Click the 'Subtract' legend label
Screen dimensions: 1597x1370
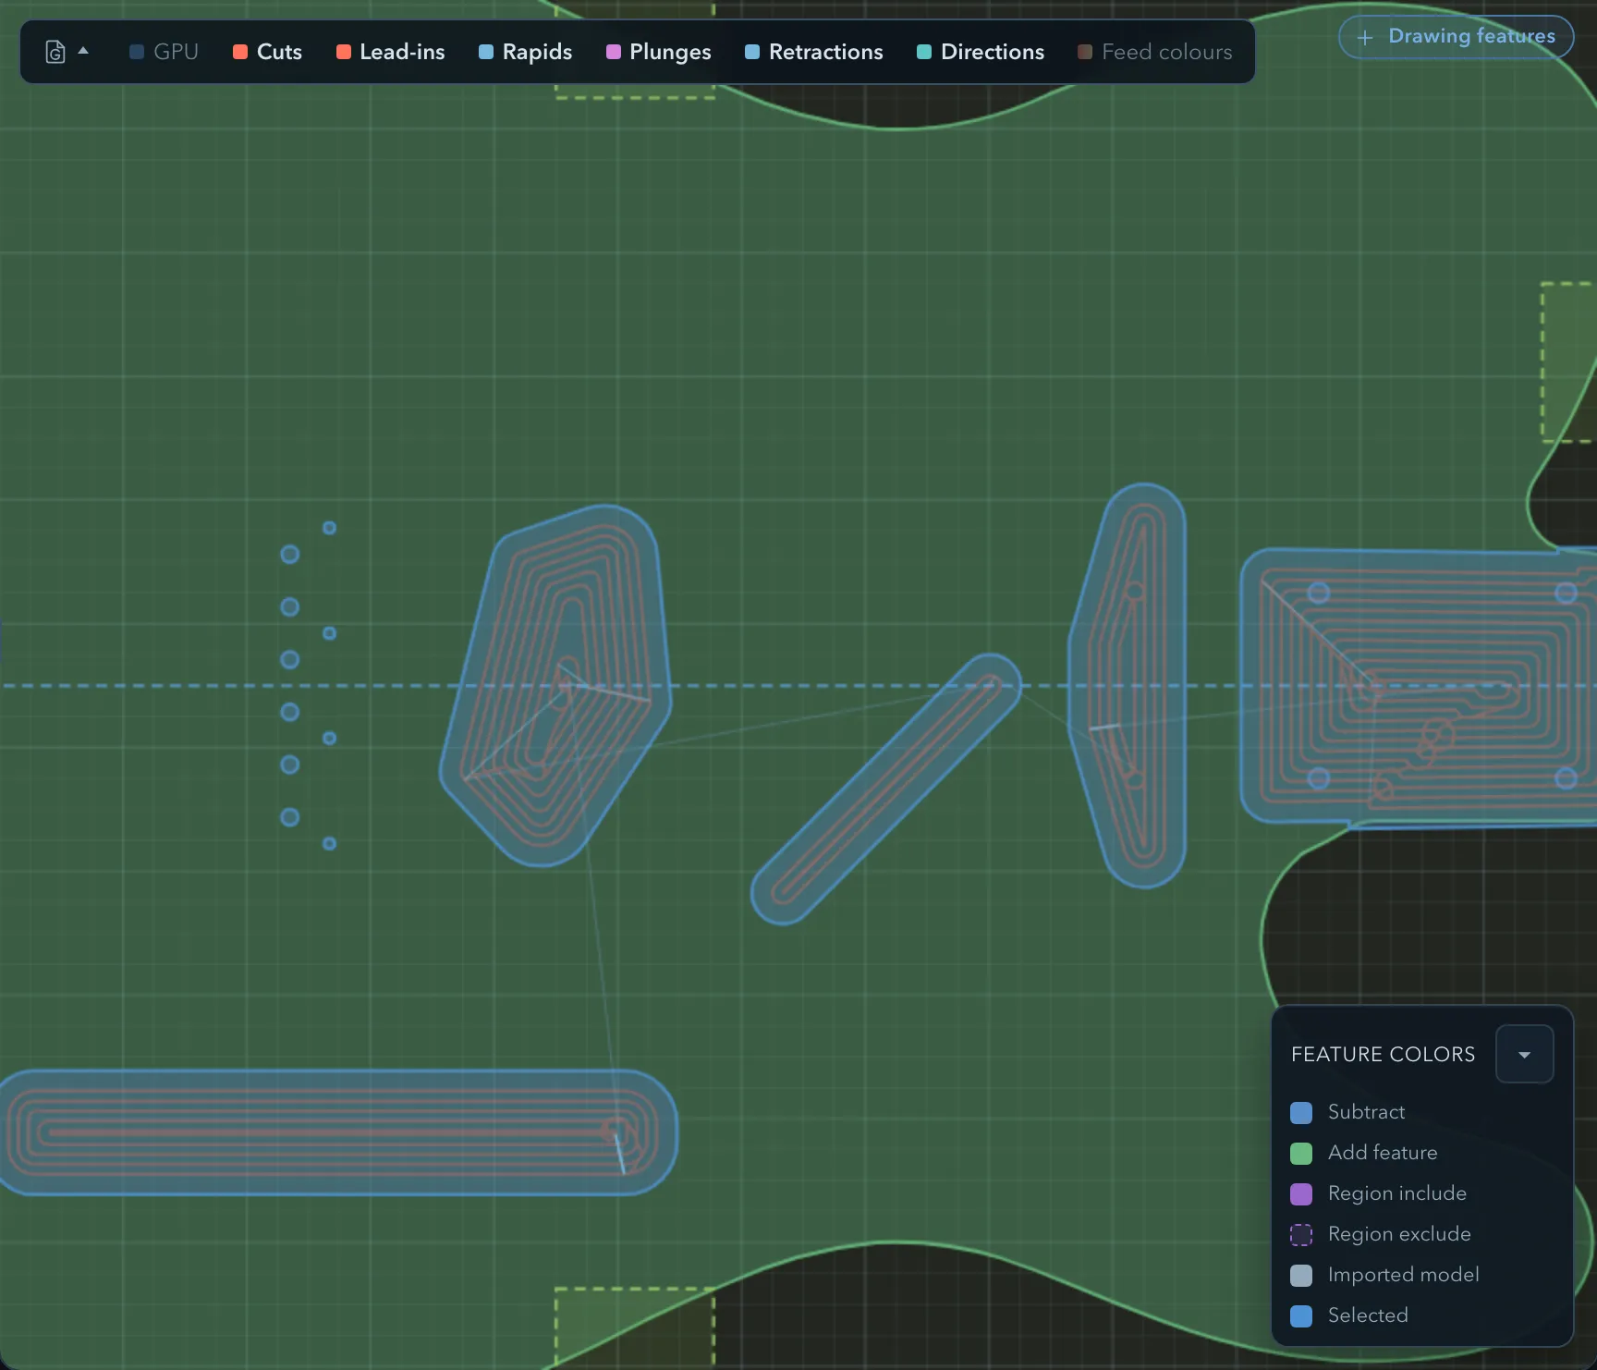click(1366, 1112)
